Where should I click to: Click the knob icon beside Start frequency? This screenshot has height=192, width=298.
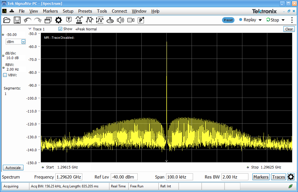(x=43, y=167)
